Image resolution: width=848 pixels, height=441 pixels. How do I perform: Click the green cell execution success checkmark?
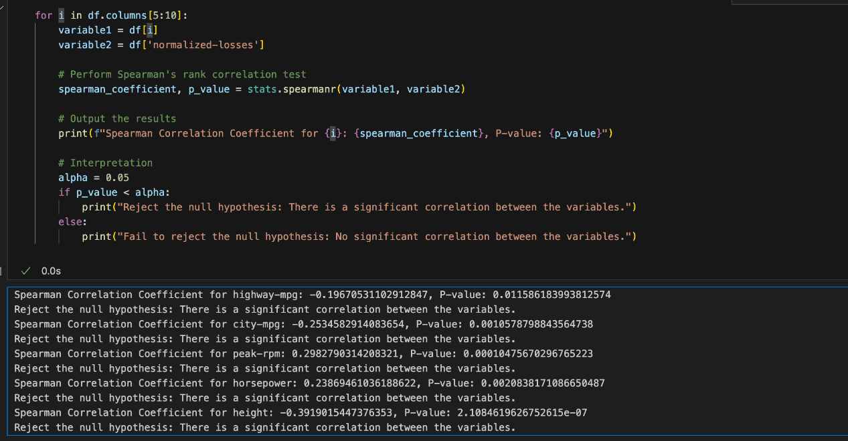[x=25, y=271]
